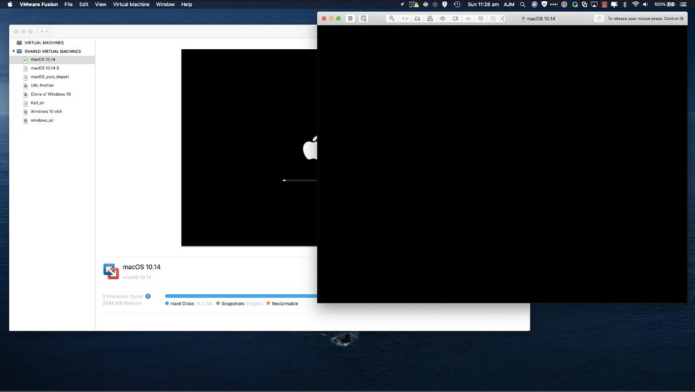
Task: Click the VM preview thumbnail with Apple logo
Action: [x=249, y=148]
